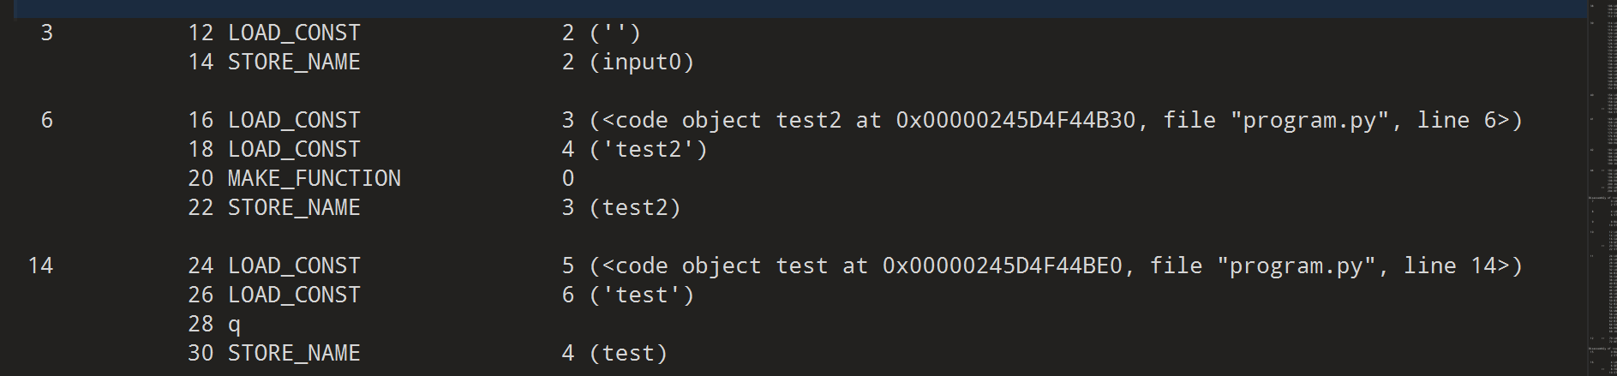
Task: Click the '(input0)' name argument
Action: click(x=641, y=62)
